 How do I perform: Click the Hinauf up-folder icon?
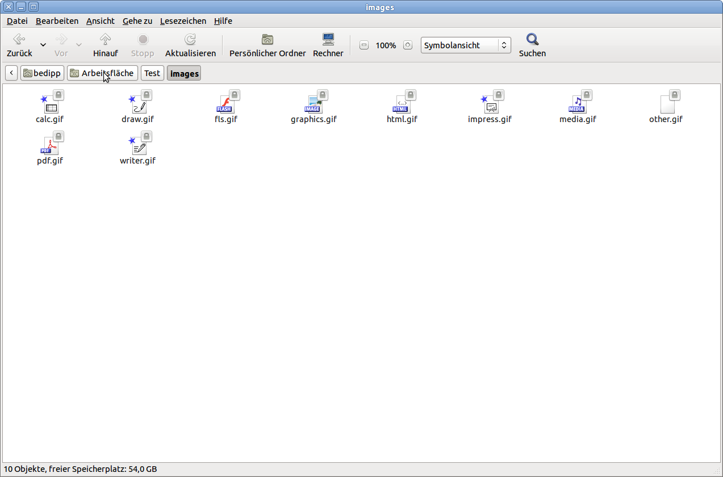coord(105,39)
